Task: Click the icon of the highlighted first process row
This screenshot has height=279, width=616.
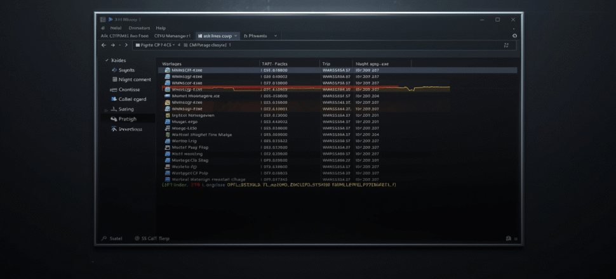Action: 168,70
